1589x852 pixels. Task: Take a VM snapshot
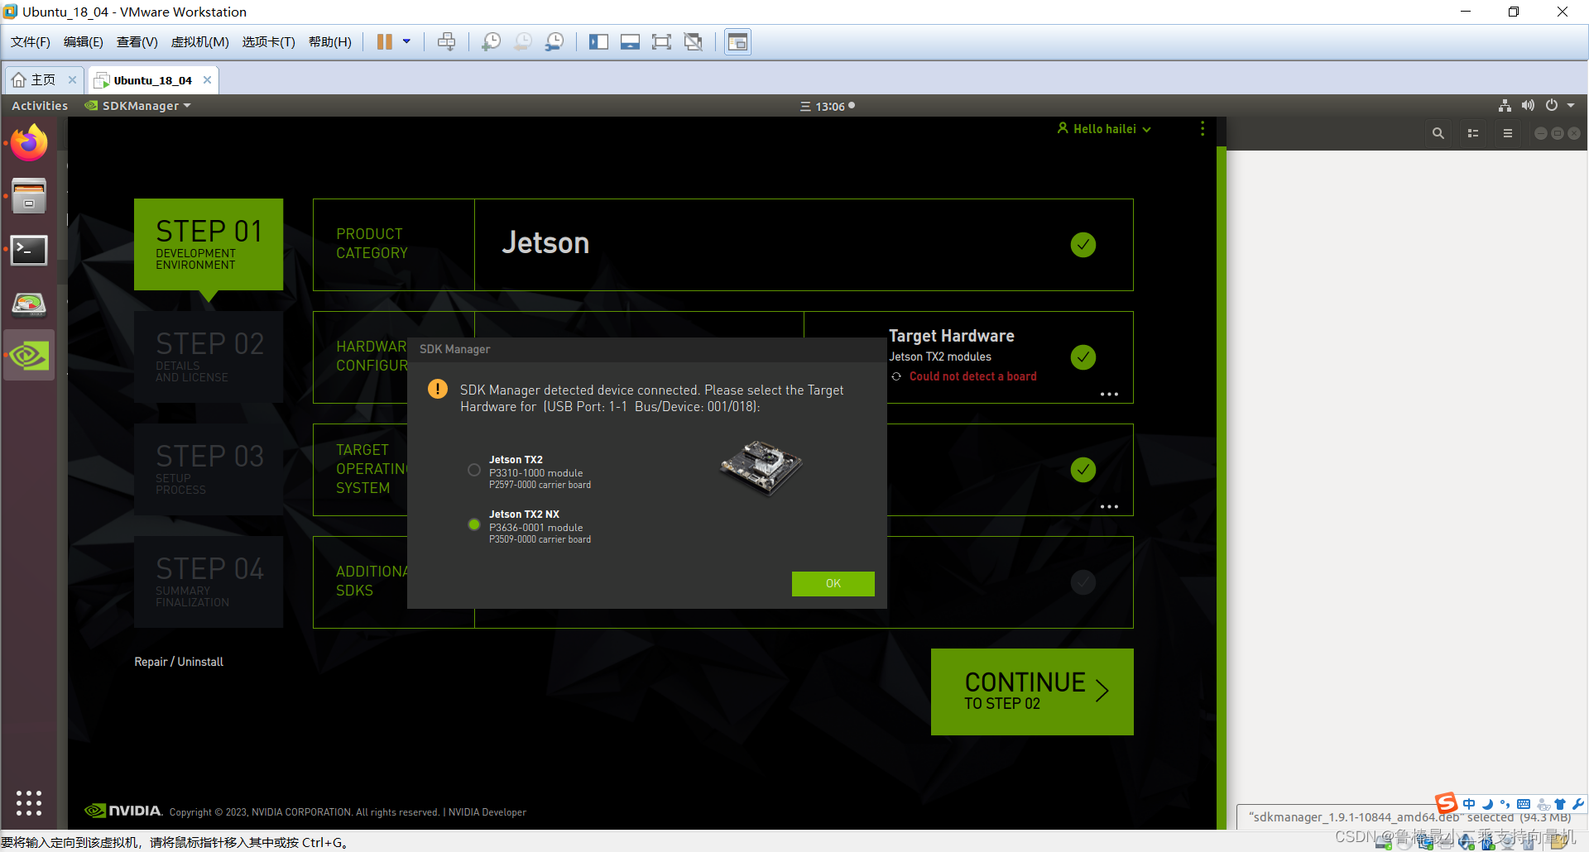(x=492, y=42)
